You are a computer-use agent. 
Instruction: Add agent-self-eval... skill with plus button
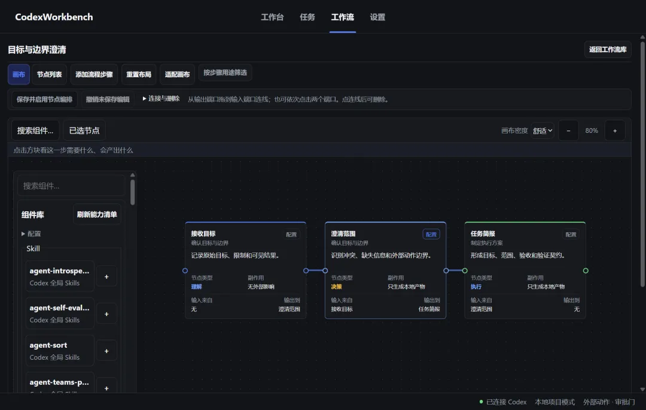tap(106, 314)
